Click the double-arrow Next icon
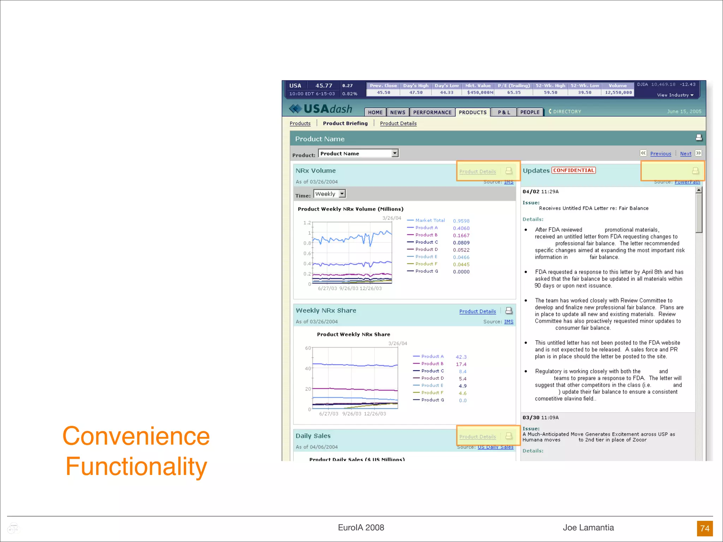The image size is (723, 542). pyautogui.click(x=698, y=153)
